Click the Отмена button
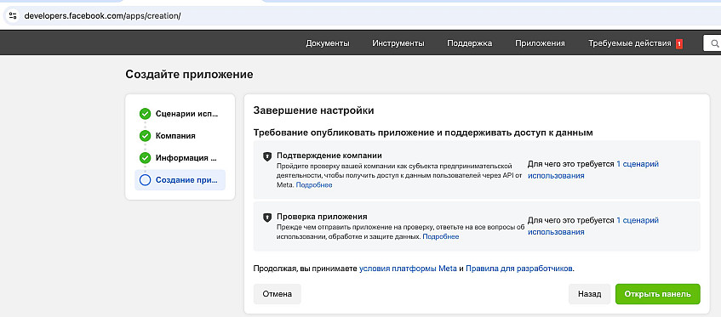This screenshot has width=721, height=317. [x=278, y=294]
